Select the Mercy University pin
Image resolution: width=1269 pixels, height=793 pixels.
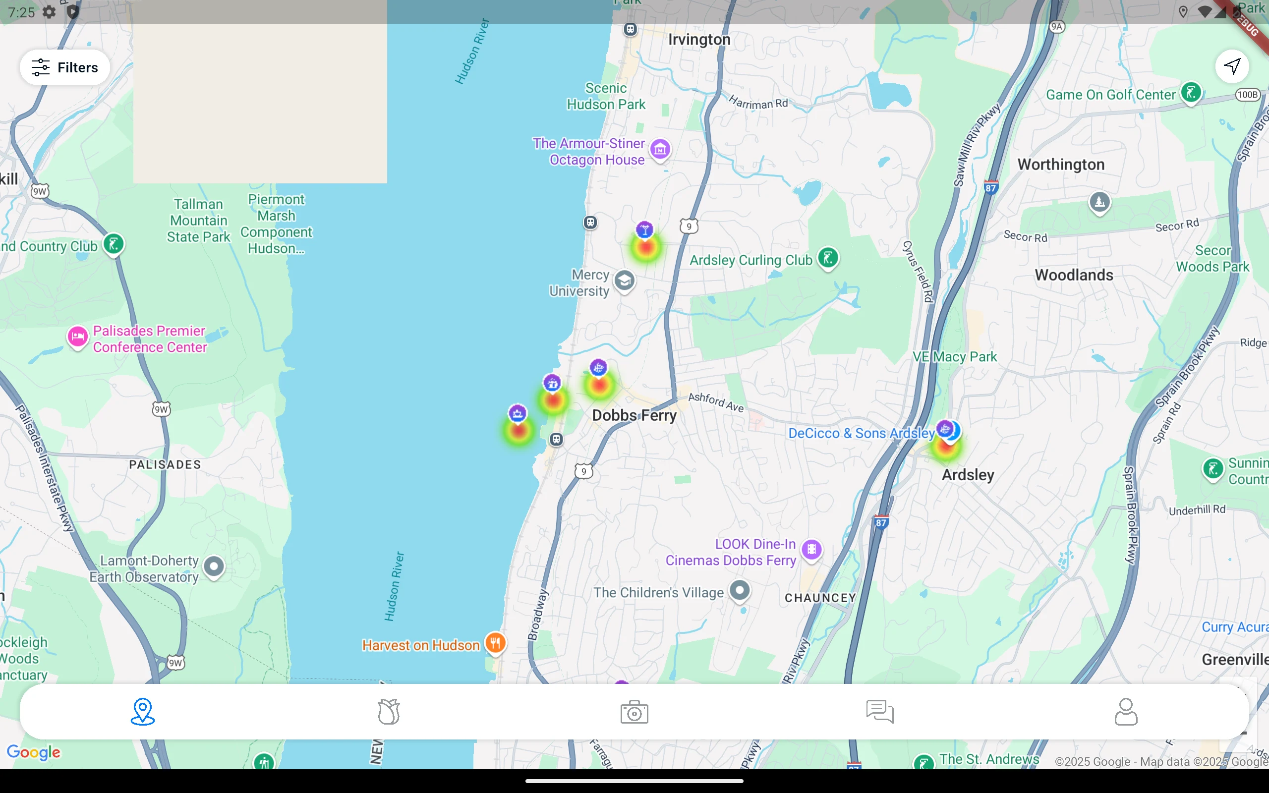pyautogui.click(x=625, y=282)
